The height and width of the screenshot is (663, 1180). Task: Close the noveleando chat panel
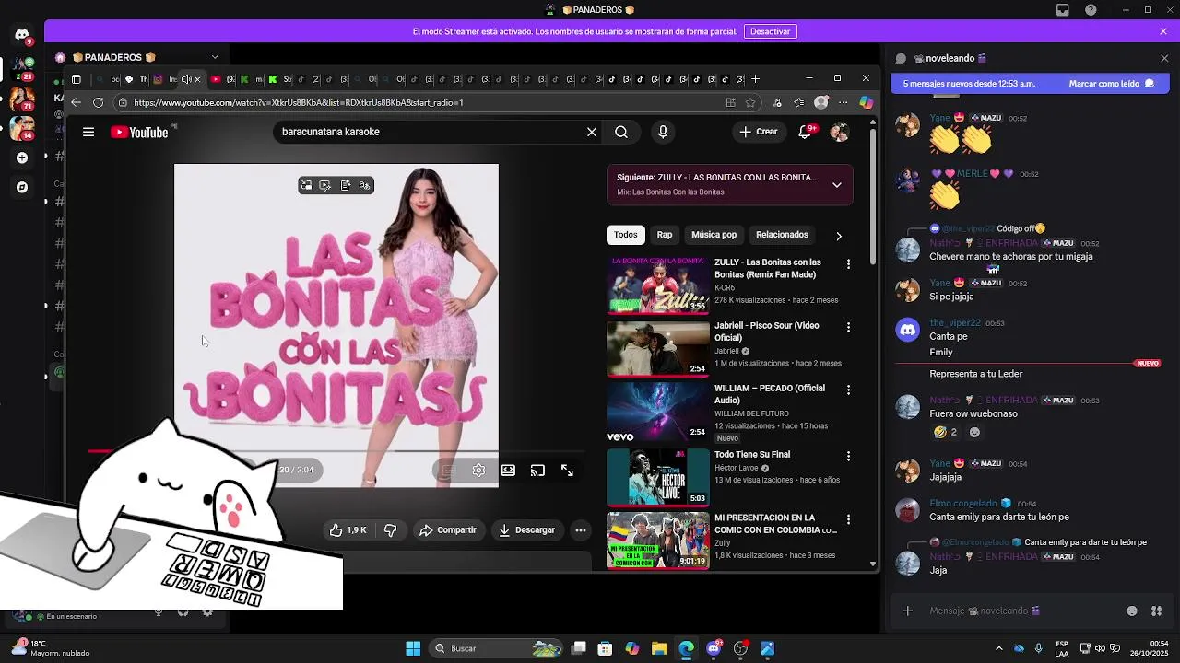[1164, 58]
